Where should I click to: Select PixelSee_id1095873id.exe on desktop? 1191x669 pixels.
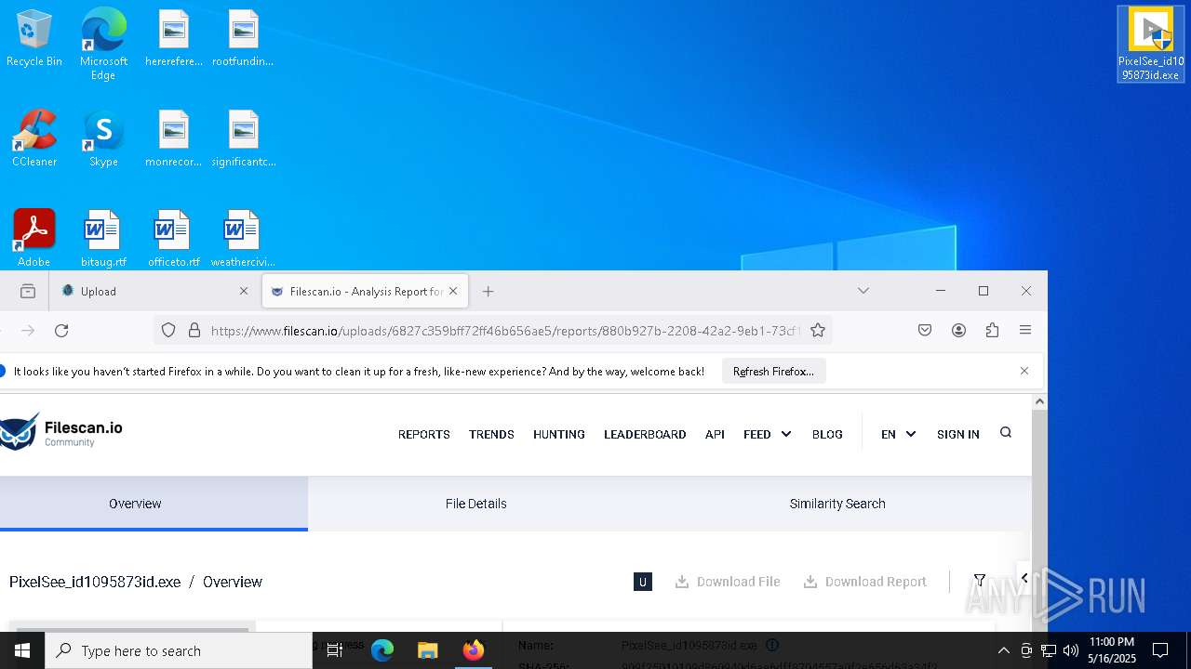(1151, 45)
